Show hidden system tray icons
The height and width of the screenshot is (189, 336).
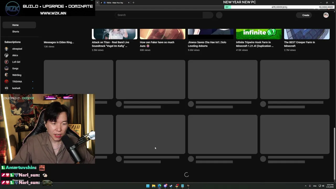(x=306, y=186)
